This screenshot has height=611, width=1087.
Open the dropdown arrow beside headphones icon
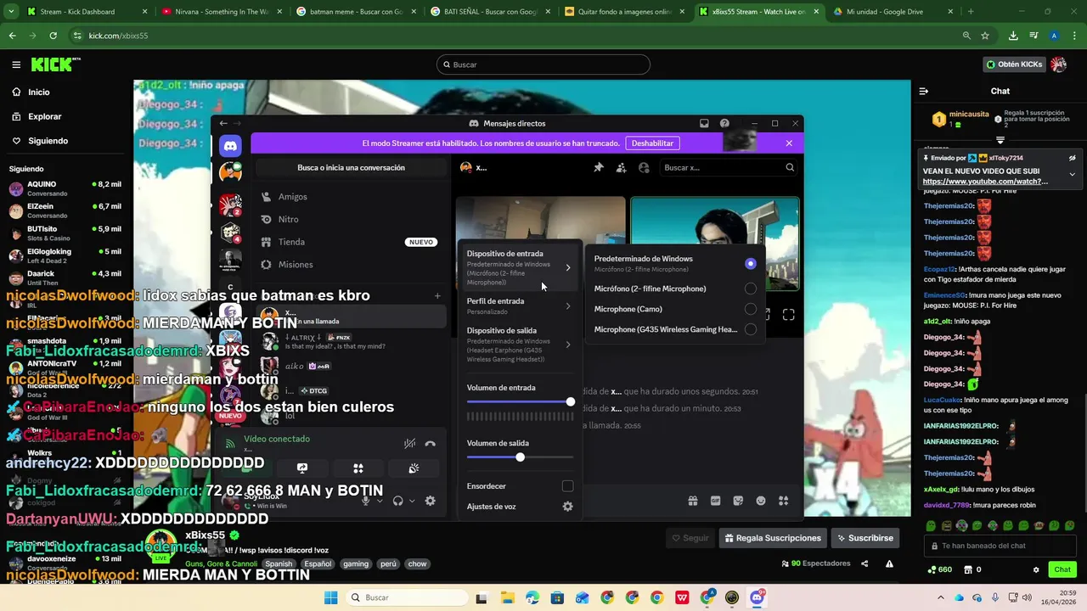tap(411, 501)
